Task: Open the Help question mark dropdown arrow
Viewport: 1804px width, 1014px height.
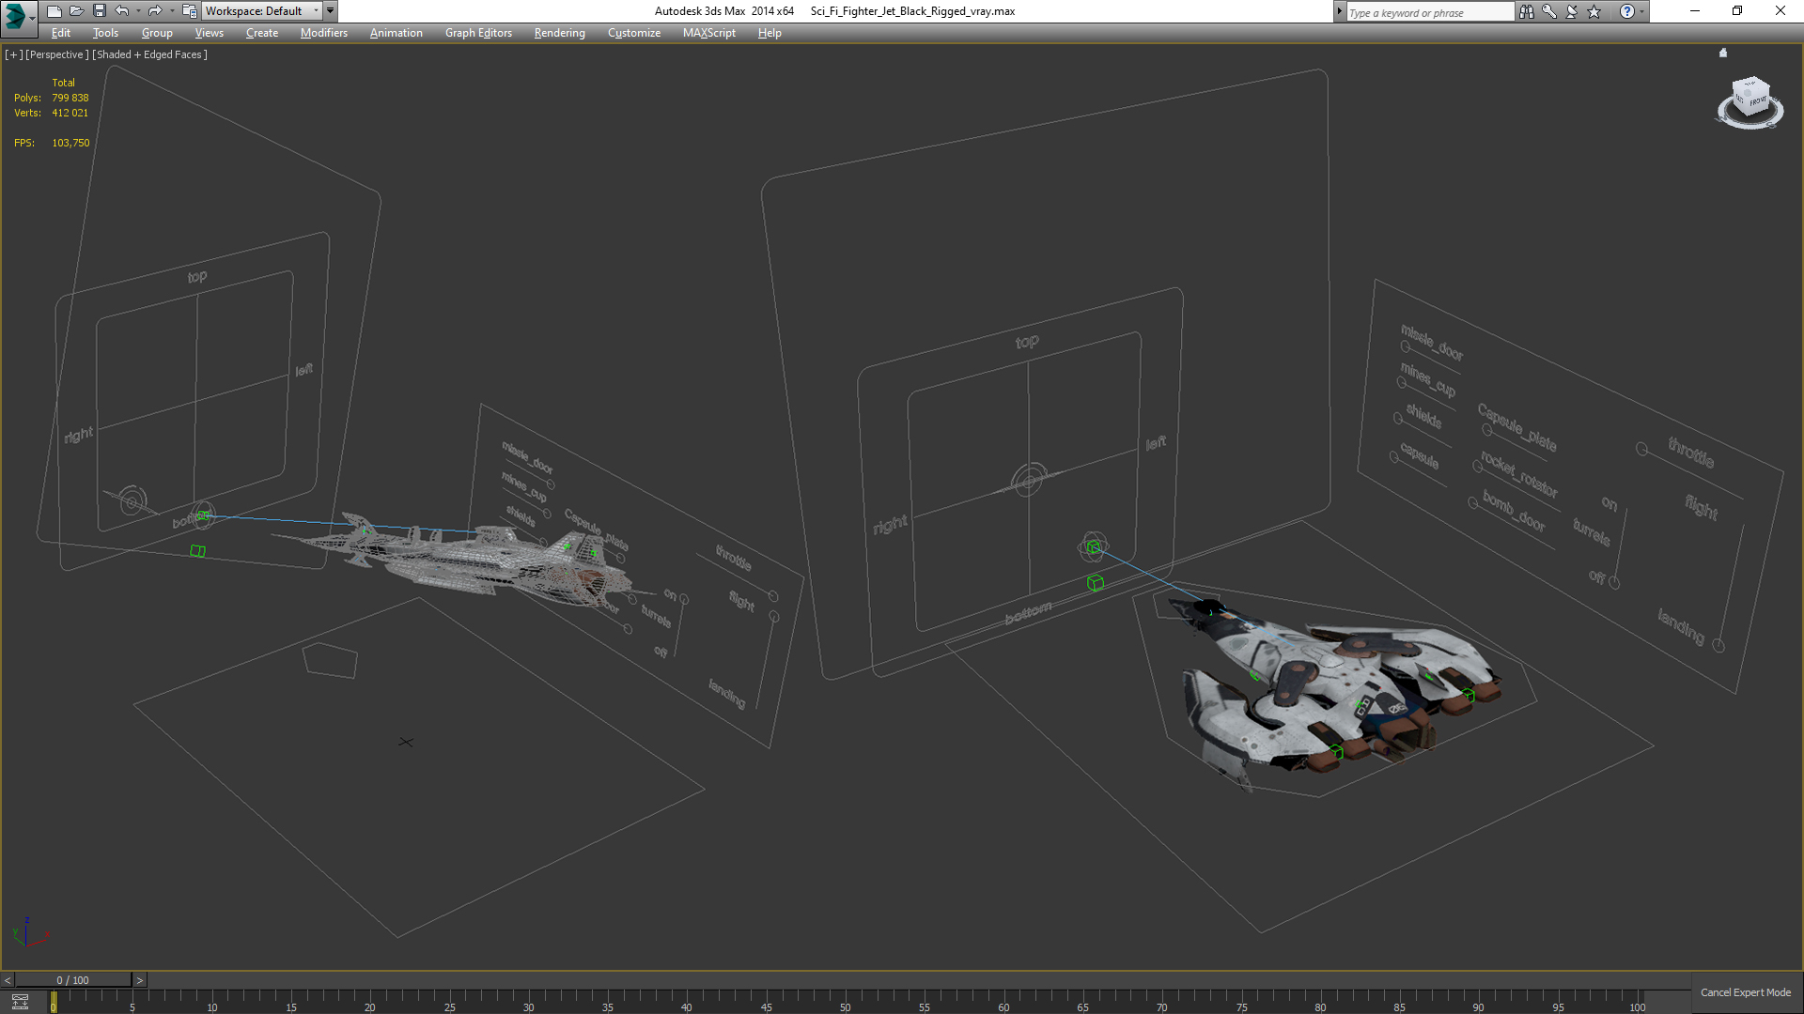Action: tap(1641, 11)
